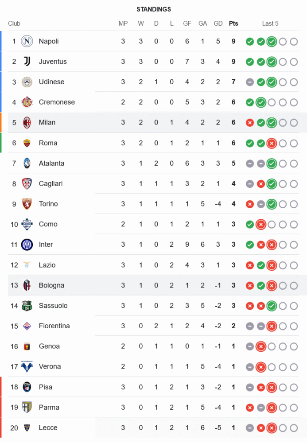Sort table by Pts column header
The width and height of the screenshot is (307, 443).
pos(233,23)
